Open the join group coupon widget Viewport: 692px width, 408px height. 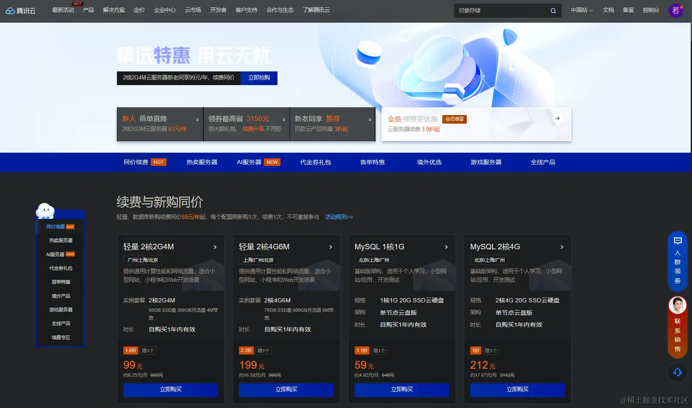(677, 261)
